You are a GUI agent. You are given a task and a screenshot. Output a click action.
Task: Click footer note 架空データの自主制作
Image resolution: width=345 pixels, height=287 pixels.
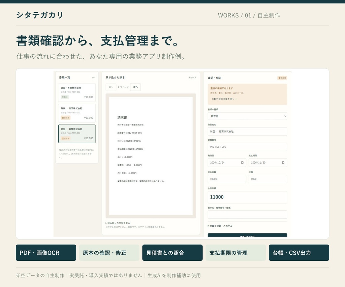coord(40,275)
